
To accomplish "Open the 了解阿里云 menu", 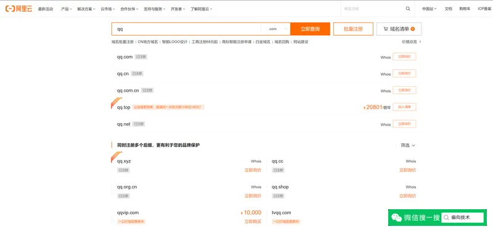I will click(x=202, y=9).
